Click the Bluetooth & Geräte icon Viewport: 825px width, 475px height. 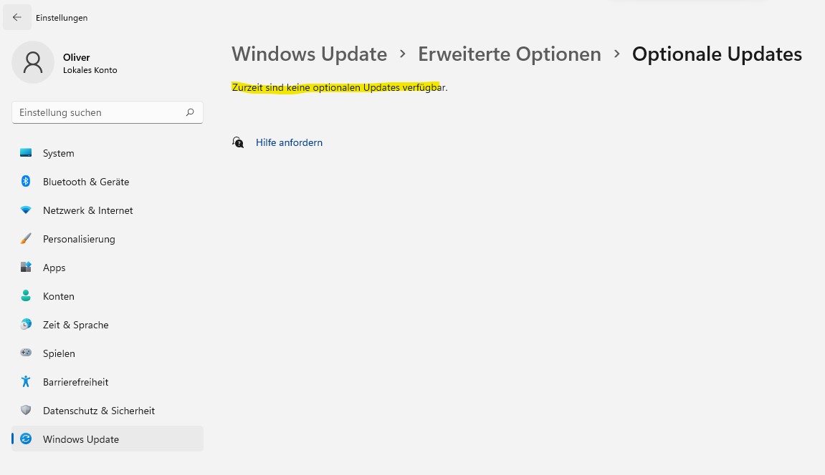coord(26,181)
